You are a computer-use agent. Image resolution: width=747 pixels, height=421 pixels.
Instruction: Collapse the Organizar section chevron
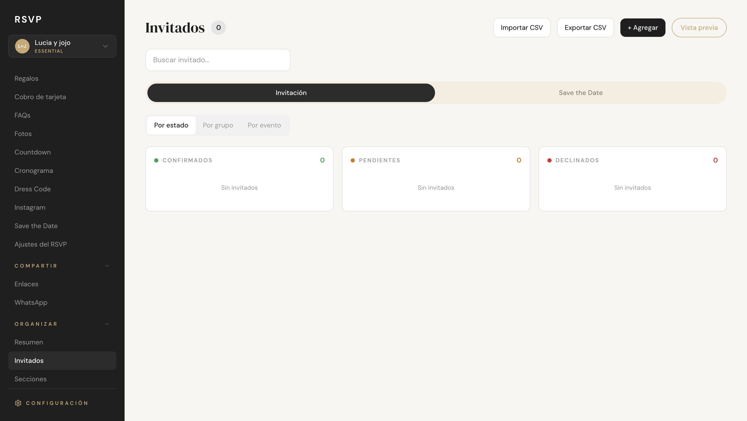point(107,324)
